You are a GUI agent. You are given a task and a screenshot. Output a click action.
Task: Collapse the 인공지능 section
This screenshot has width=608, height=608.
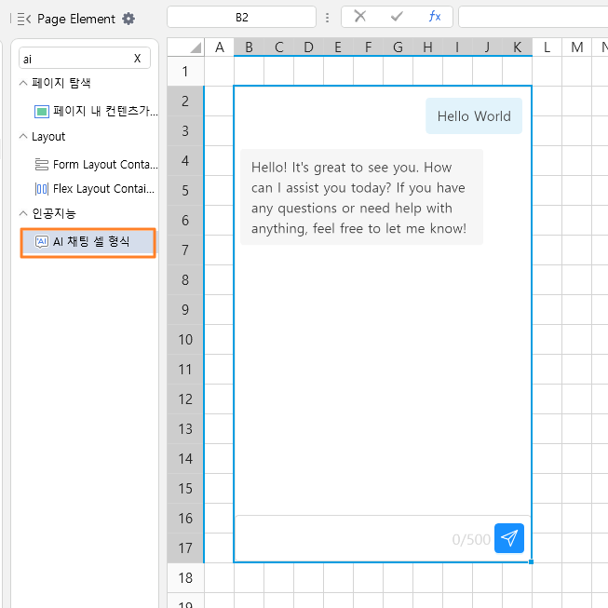tap(23, 213)
